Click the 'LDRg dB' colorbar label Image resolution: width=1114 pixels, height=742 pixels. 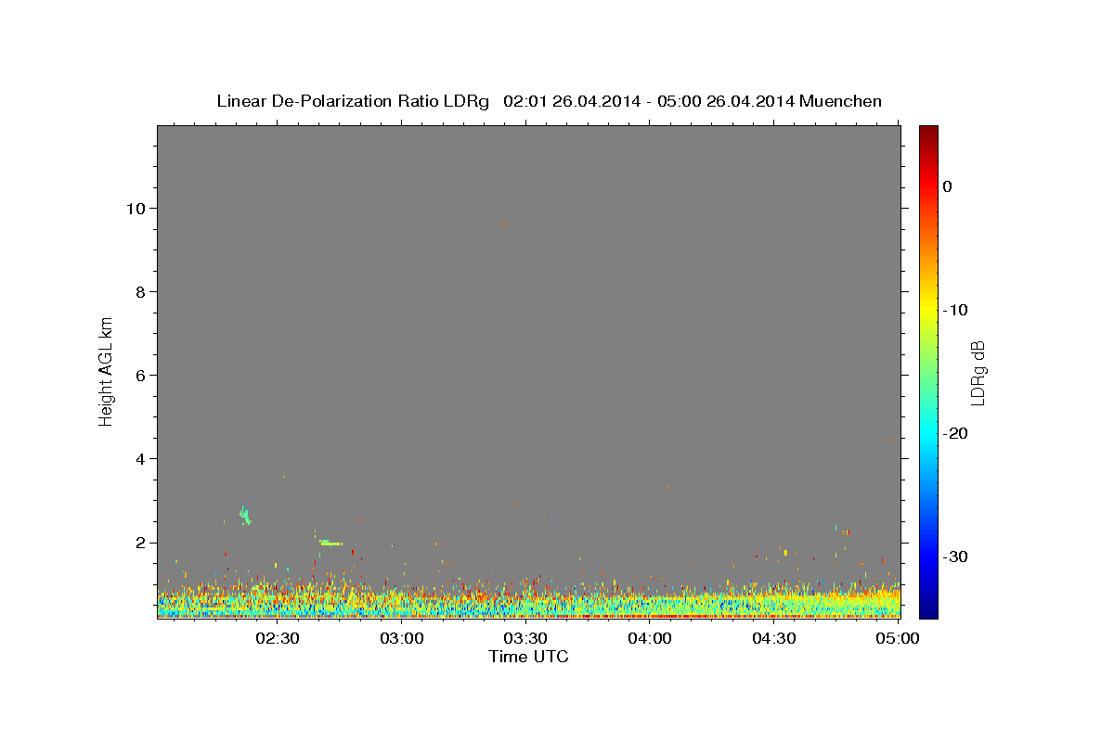(x=977, y=373)
